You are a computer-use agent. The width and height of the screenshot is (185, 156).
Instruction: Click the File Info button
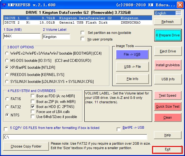coord(132,79)
